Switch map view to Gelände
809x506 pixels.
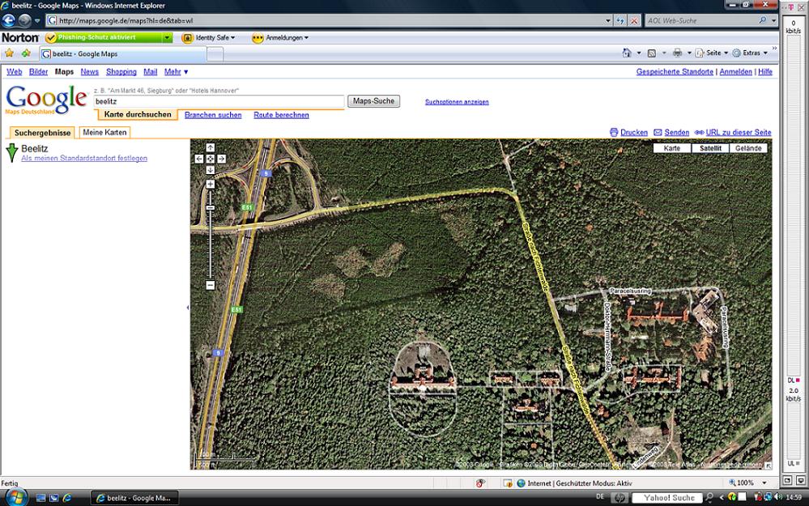(x=749, y=148)
